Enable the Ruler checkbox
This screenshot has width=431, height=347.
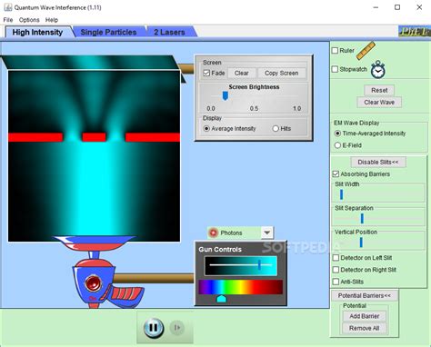[x=335, y=51]
